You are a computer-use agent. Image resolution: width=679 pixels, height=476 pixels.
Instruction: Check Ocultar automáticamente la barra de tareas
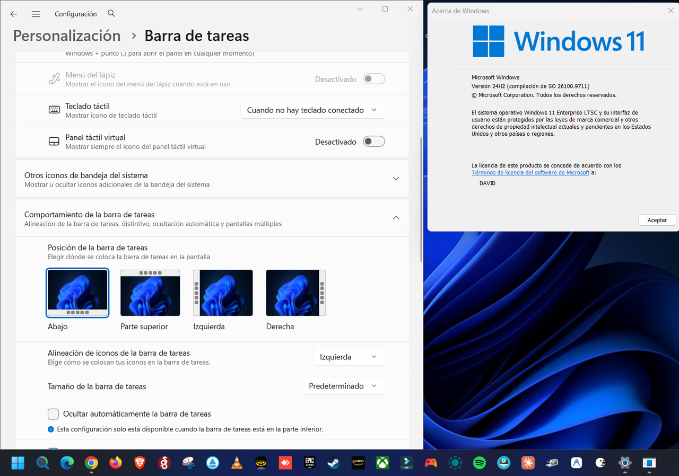point(53,414)
